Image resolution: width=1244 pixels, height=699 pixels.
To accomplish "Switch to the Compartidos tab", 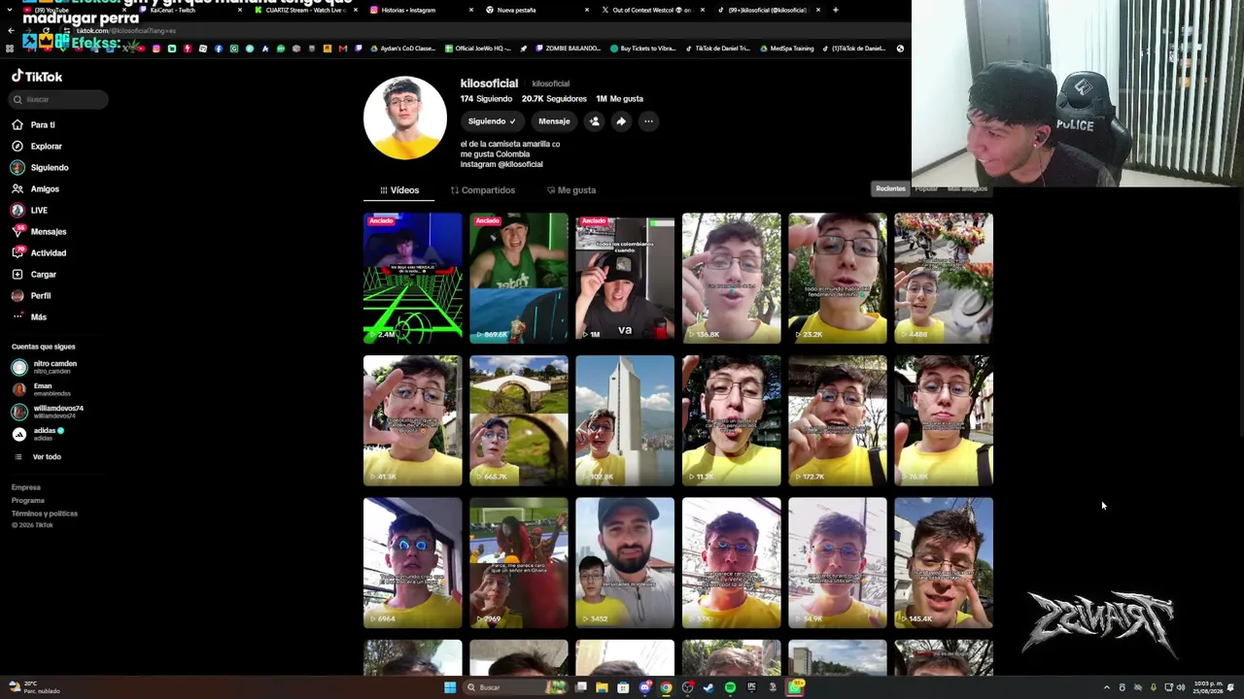I will click(483, 190).
